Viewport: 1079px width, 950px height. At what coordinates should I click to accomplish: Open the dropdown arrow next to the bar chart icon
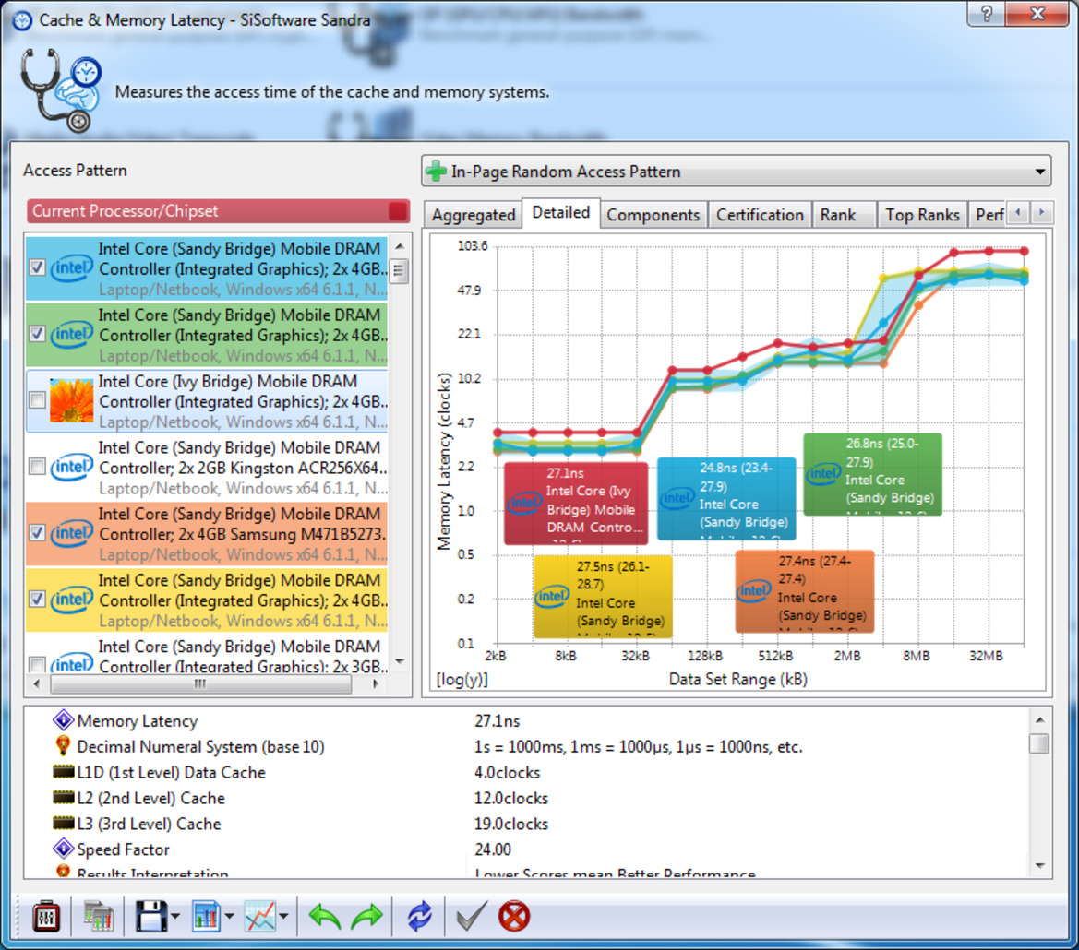click(x=229, y=916)
